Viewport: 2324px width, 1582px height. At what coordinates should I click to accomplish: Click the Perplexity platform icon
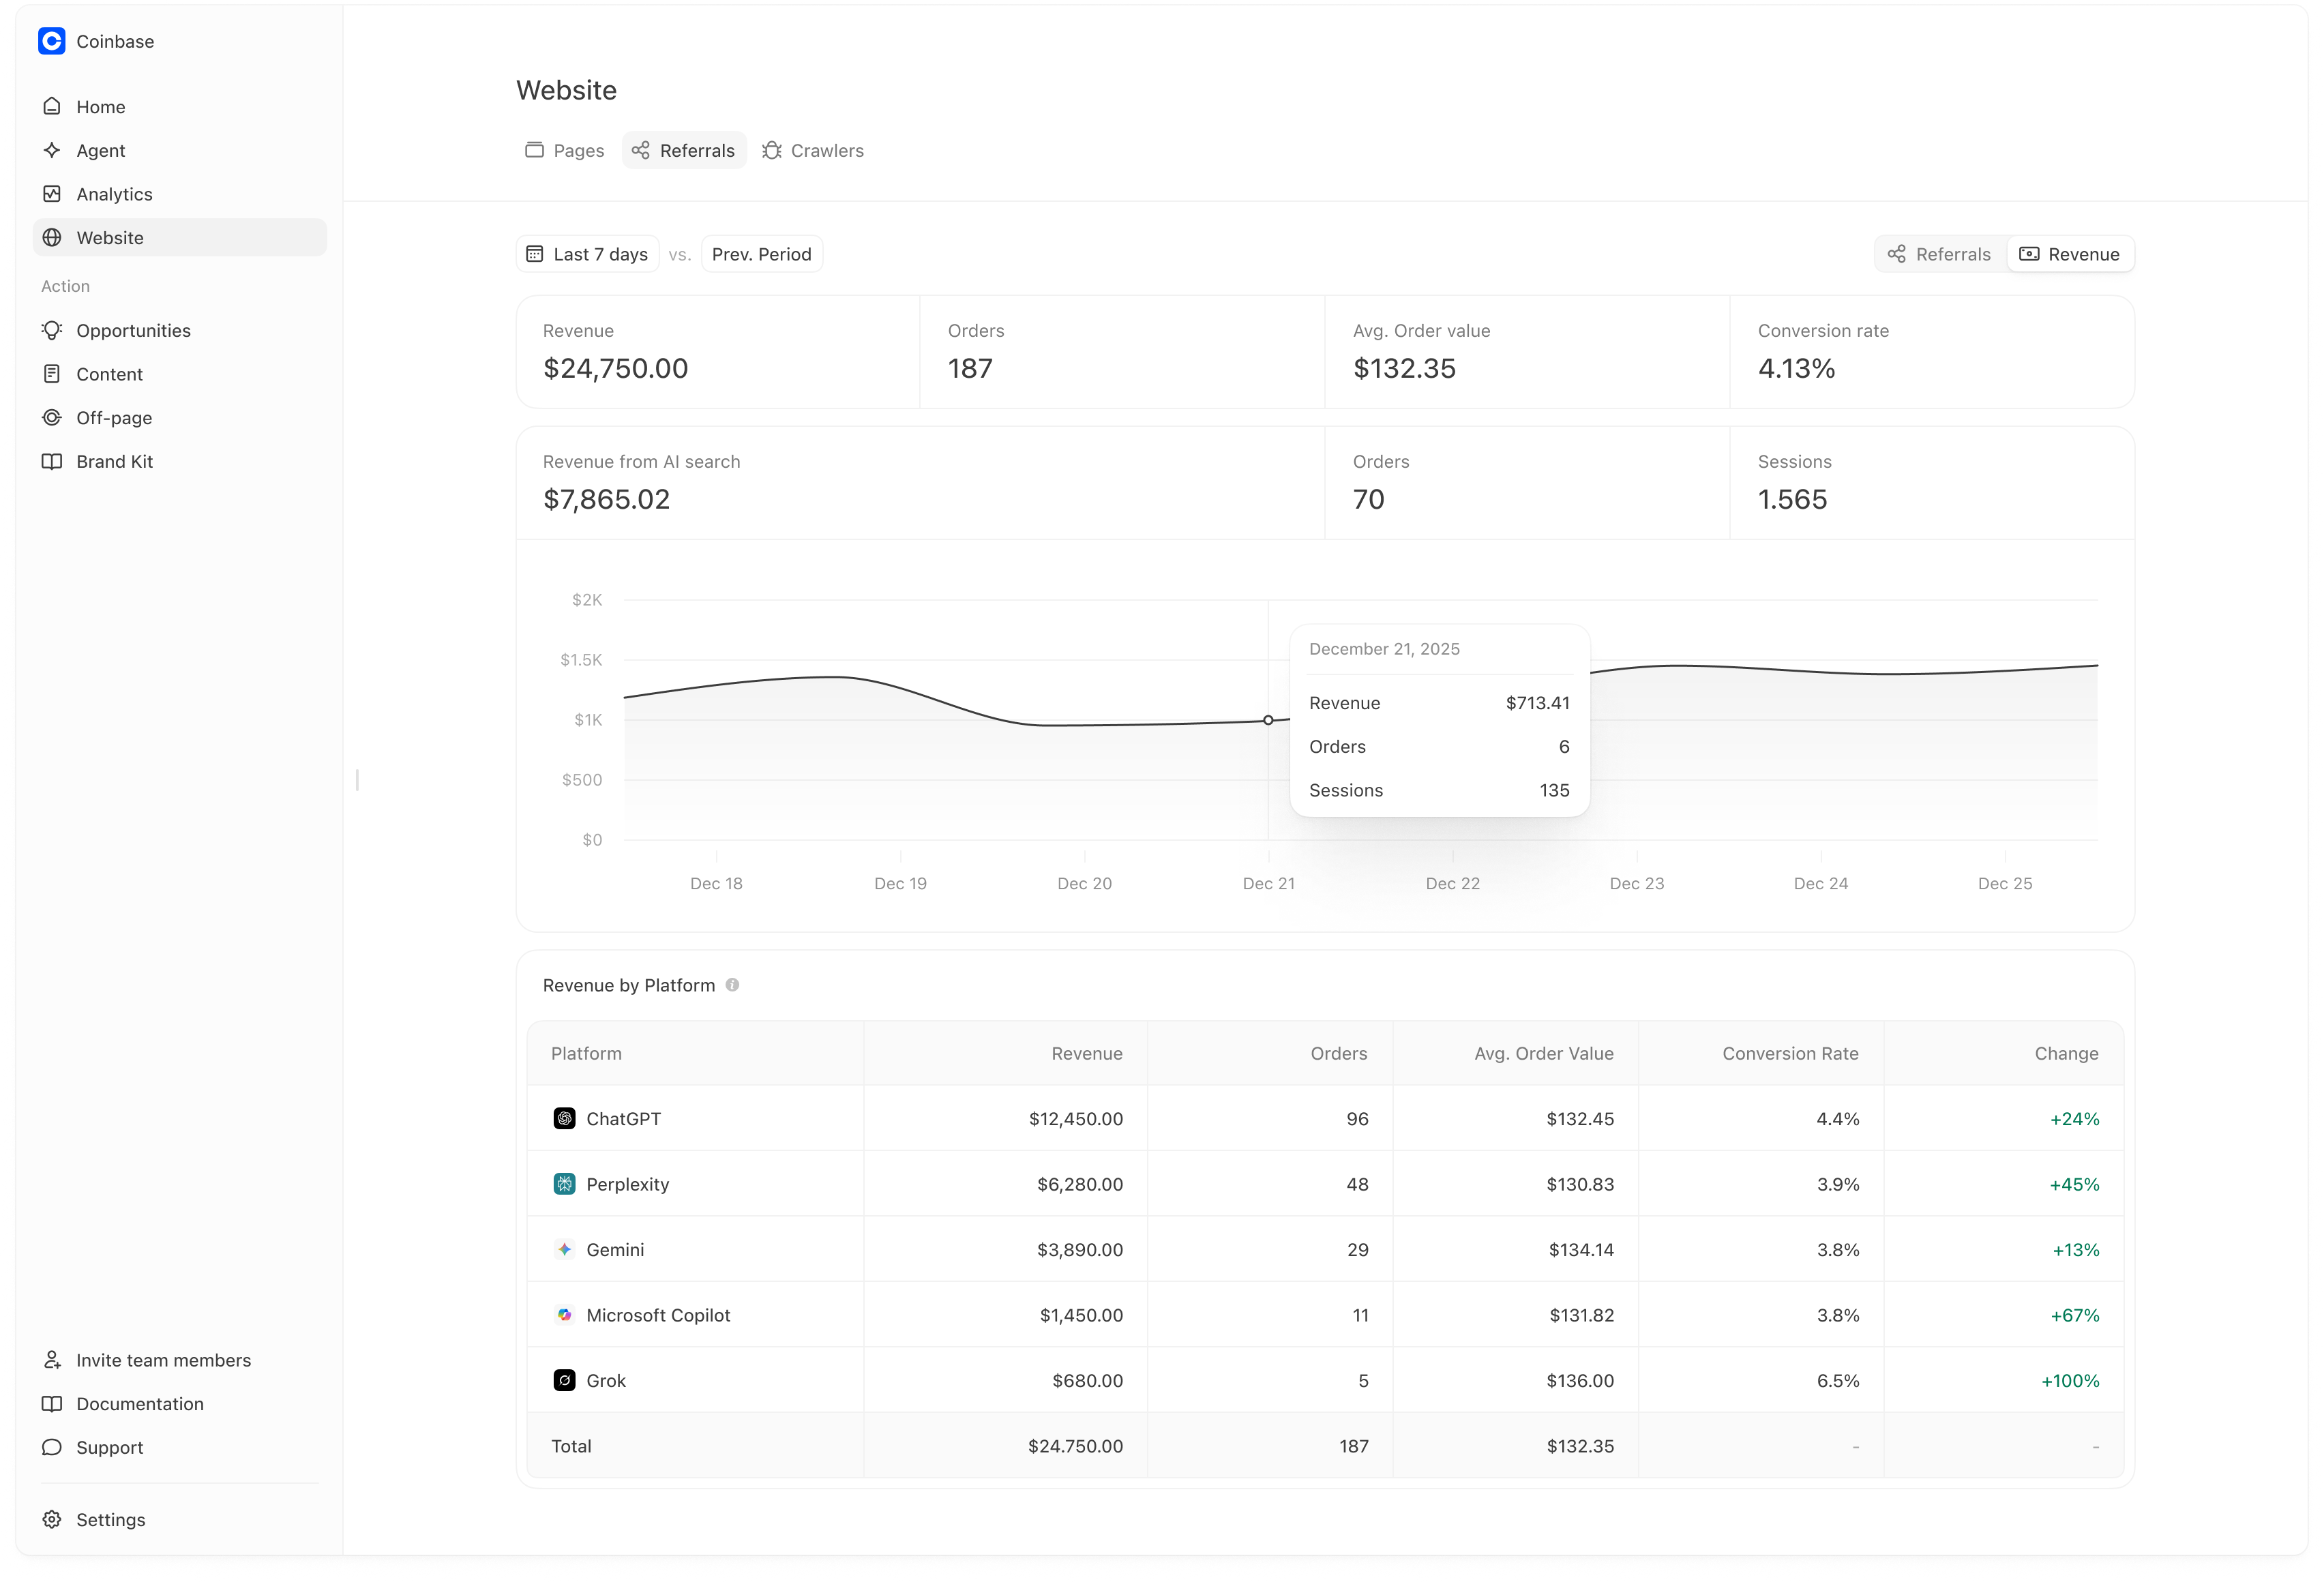pos(565,1184)
